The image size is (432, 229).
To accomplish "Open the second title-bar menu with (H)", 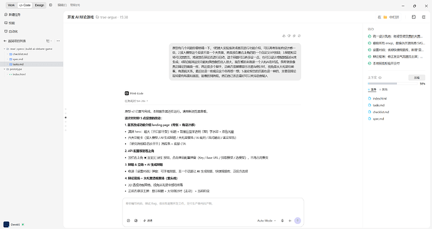I will (75, 5).
